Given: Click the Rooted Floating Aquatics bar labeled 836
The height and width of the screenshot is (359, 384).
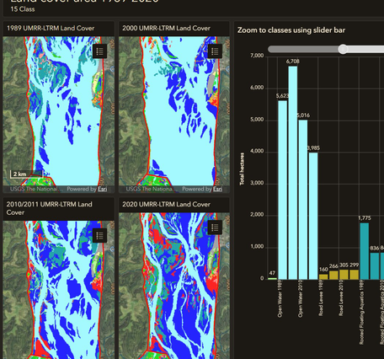Looking at the screenshot, I should [x=375, y=266].
